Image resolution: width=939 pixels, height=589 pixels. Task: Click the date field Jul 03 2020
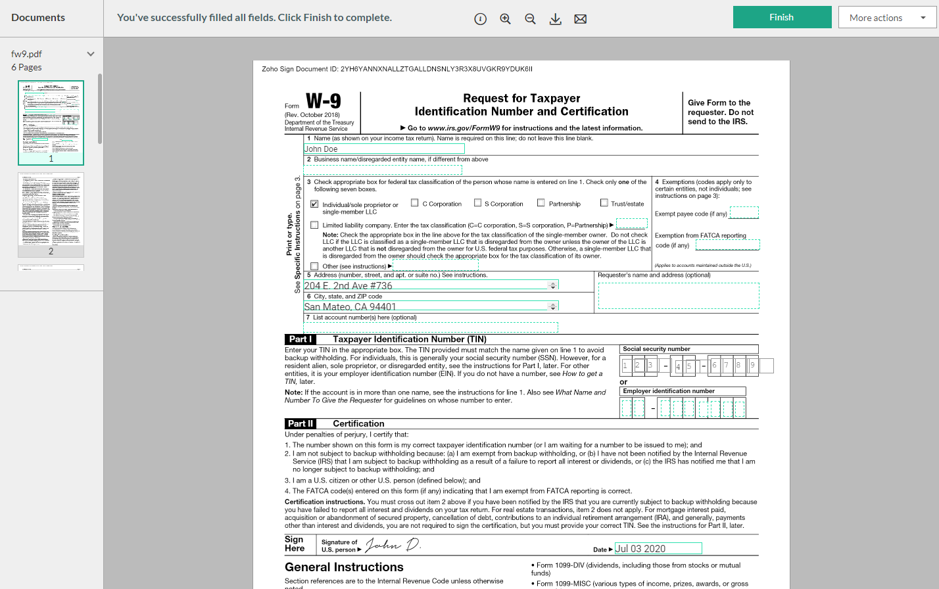tap(658, 548)
